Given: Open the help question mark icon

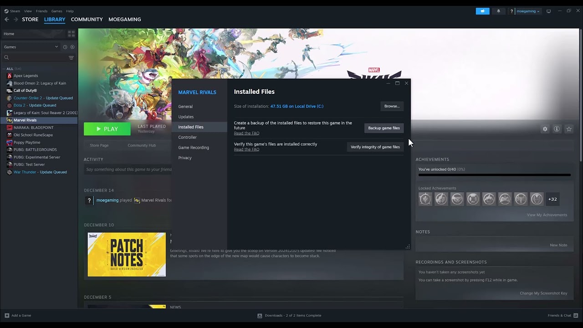Looking at the screenshot, I should (x=511, y=11).
